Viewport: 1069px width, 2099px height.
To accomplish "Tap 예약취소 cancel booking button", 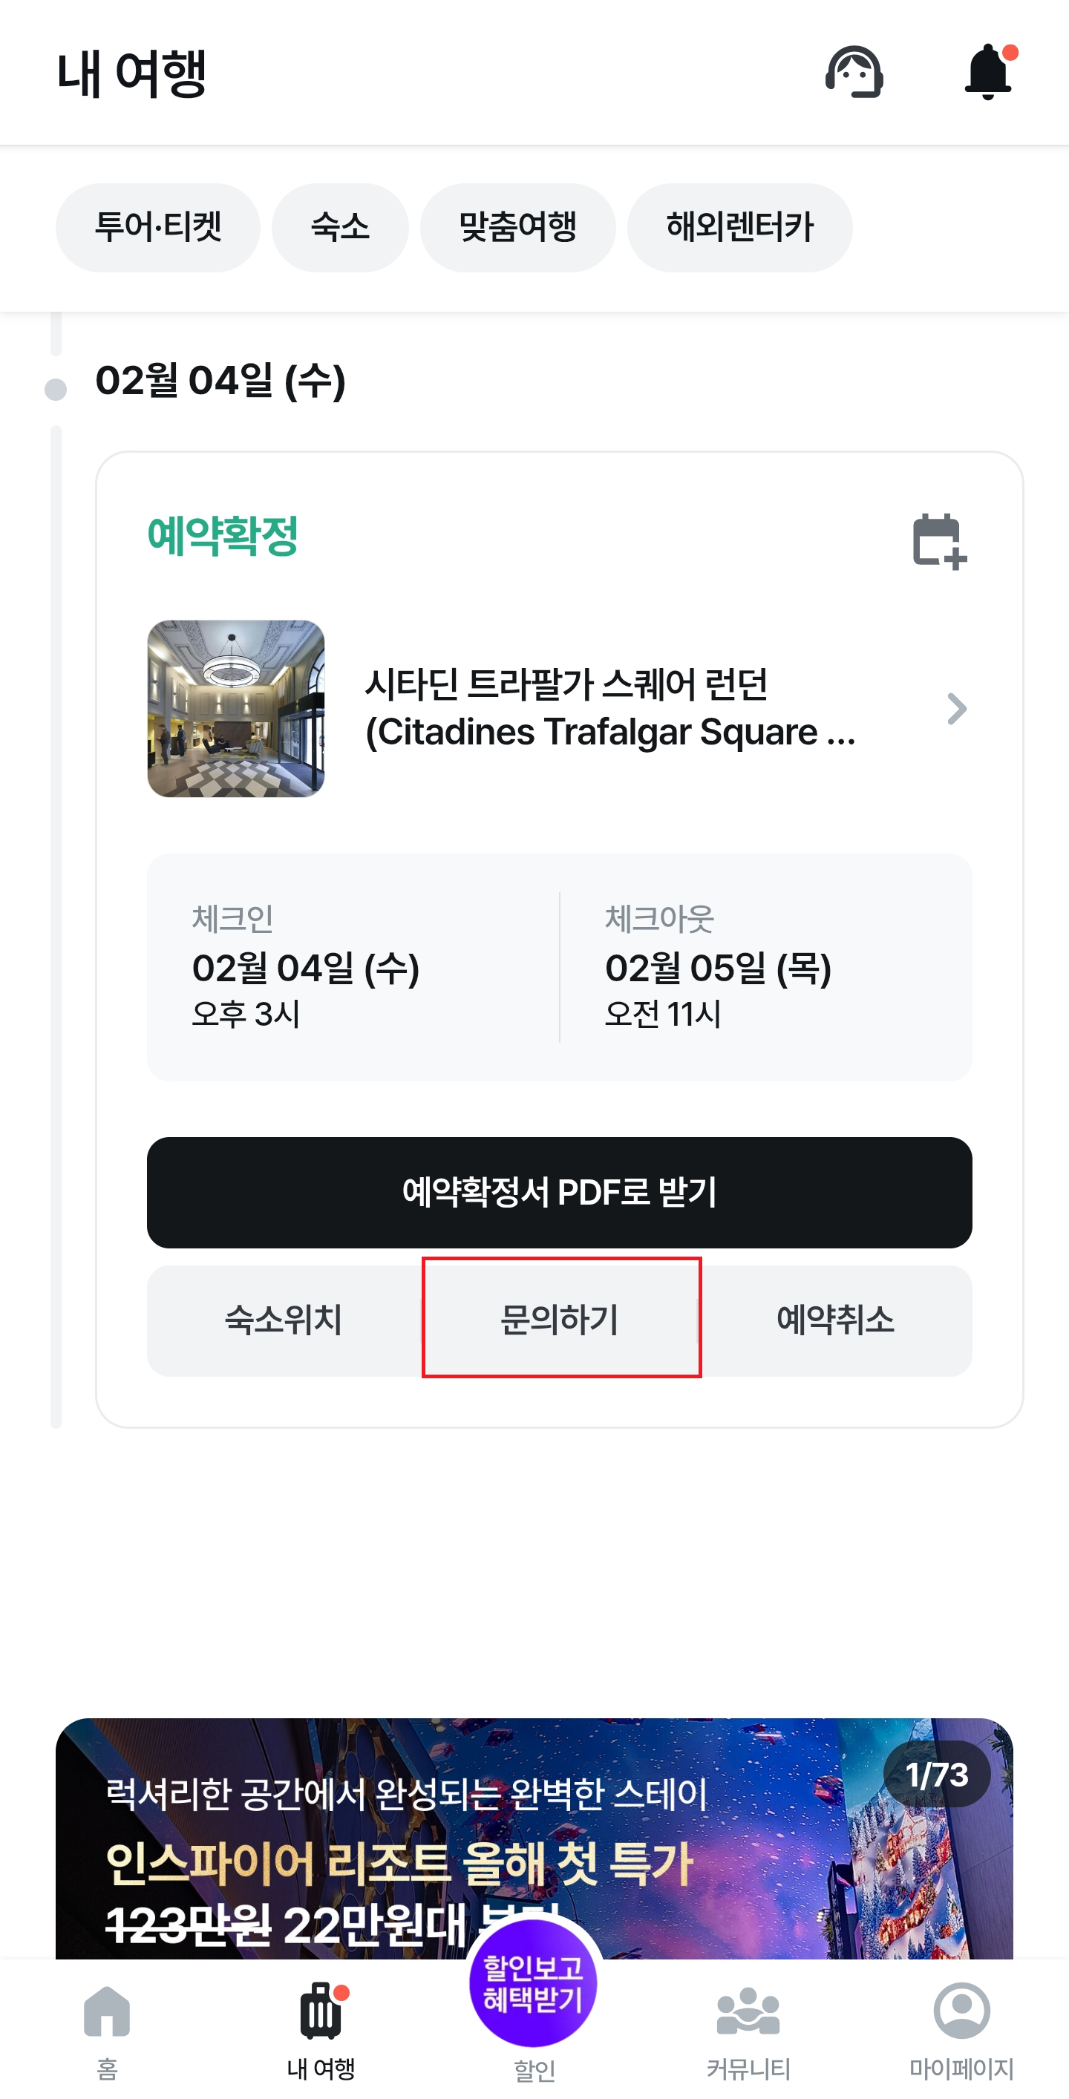I will click(x=835, y=1320).
